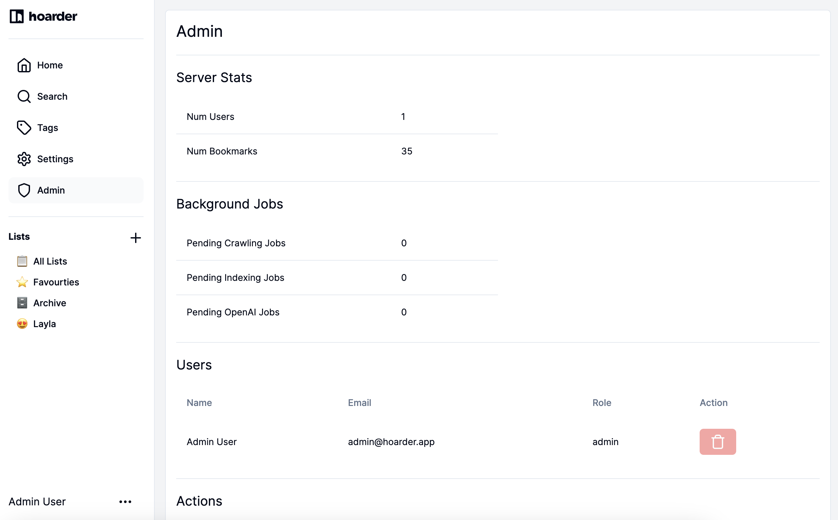Image resolution: width=838 pixels, height=520 pixels.
Task: Click the Email column header
Action: click(359, 403)
